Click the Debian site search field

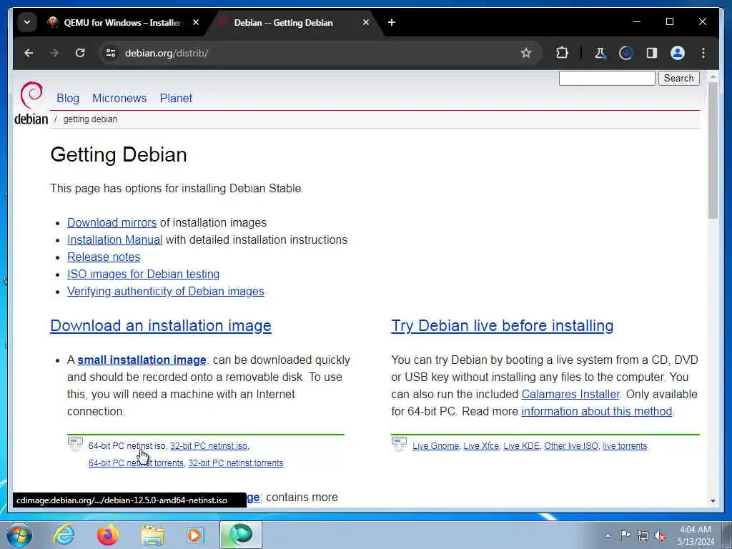(x=607, y=78)
